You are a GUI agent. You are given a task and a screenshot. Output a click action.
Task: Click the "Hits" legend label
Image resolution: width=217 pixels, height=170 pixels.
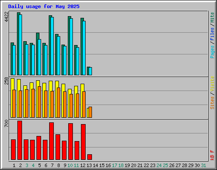tap(212, 17)
